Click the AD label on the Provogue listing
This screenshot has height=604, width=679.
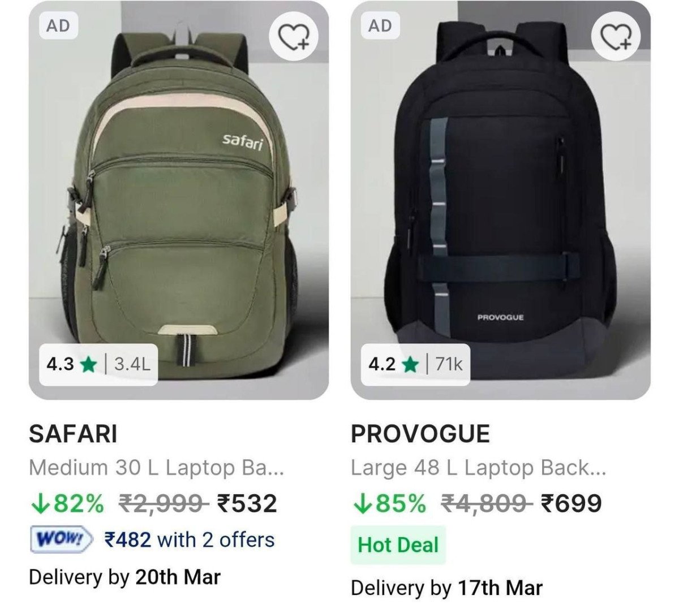pyautogui.click(x=381, y=26)
